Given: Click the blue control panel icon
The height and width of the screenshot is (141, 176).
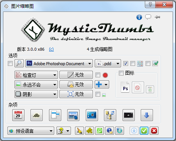Looking at the screenshot, I should click(x=92, y=115).
